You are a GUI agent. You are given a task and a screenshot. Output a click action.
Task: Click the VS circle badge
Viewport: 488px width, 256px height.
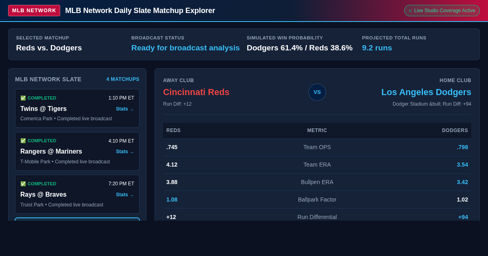[317, 92]
